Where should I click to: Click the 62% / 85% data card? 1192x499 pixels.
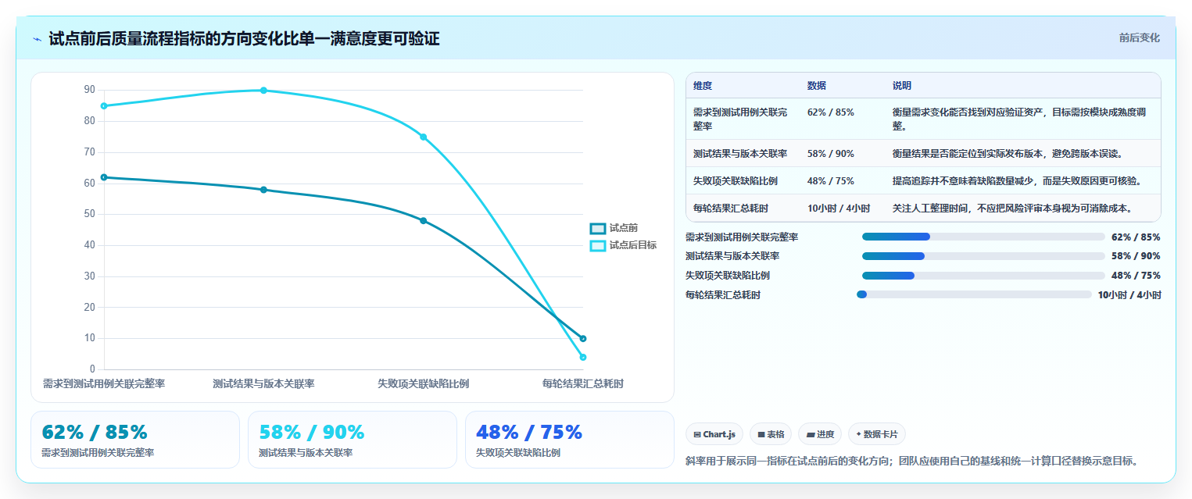click(135, 440)
